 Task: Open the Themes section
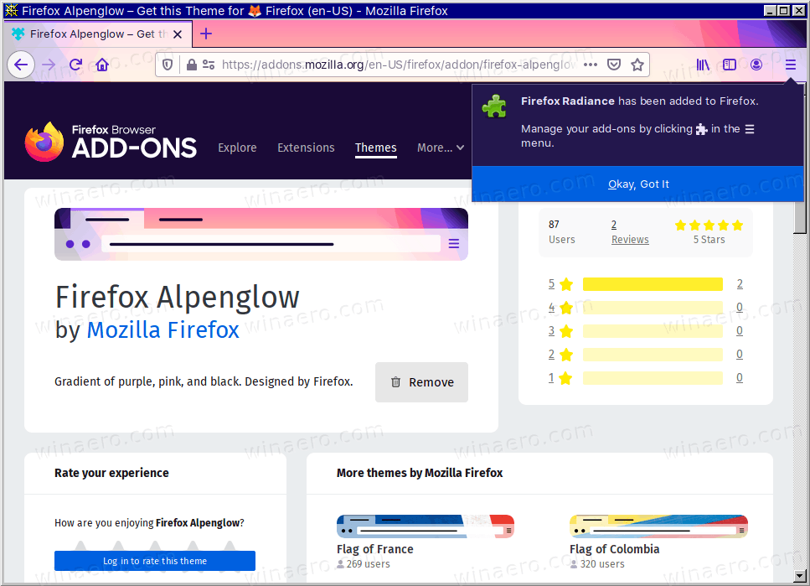[x=375, y=148]
